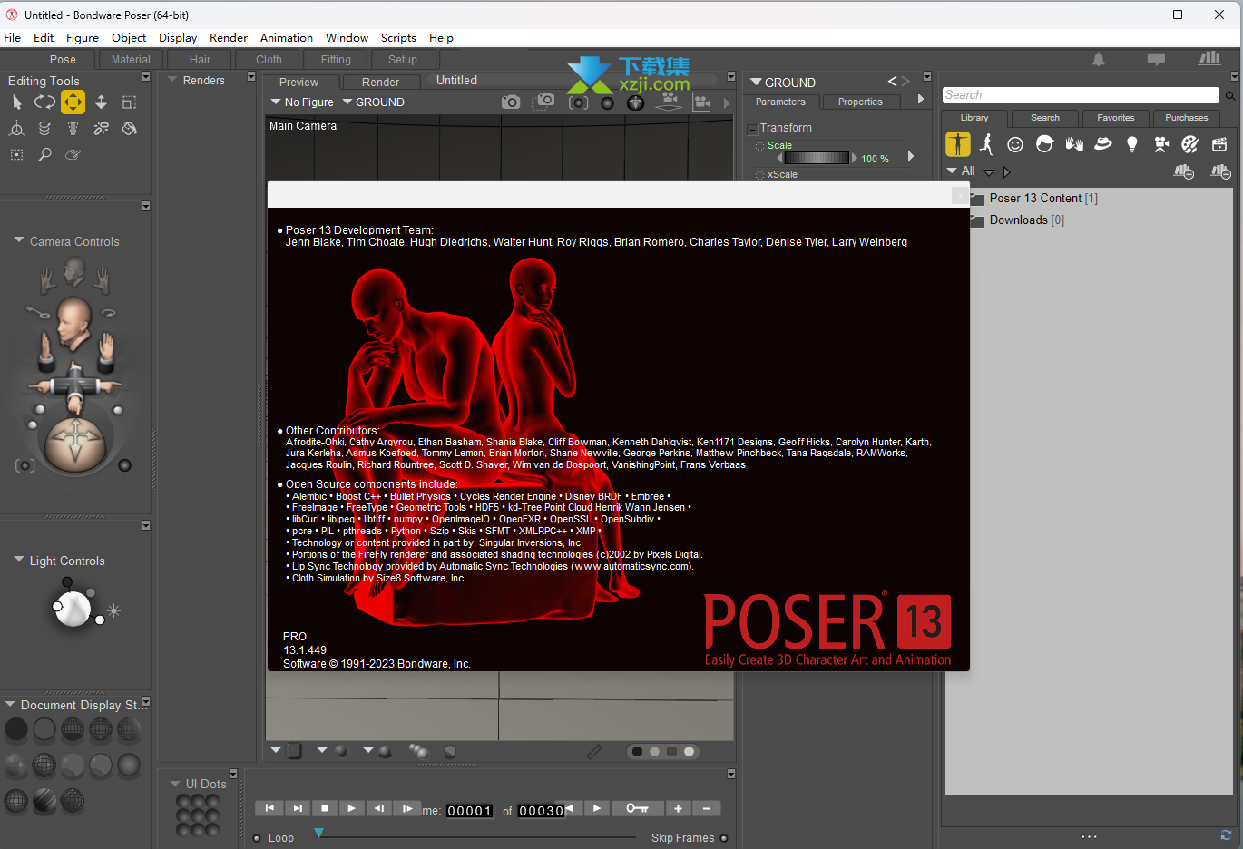Open the Scenes clapperboard library category
This screenshot has height=849, width=1243.
coord(1219,144)
